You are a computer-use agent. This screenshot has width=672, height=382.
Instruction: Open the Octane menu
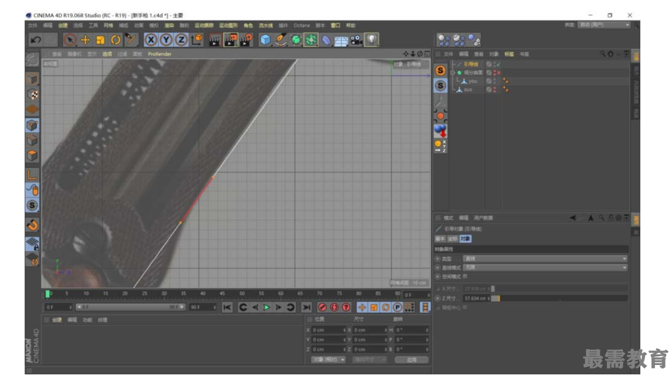pyautogui.click(x=302, y=25)
